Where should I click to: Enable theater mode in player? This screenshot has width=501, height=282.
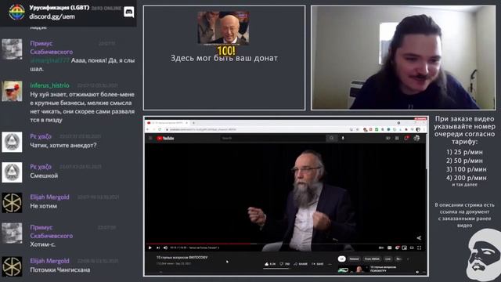point(412,248)
